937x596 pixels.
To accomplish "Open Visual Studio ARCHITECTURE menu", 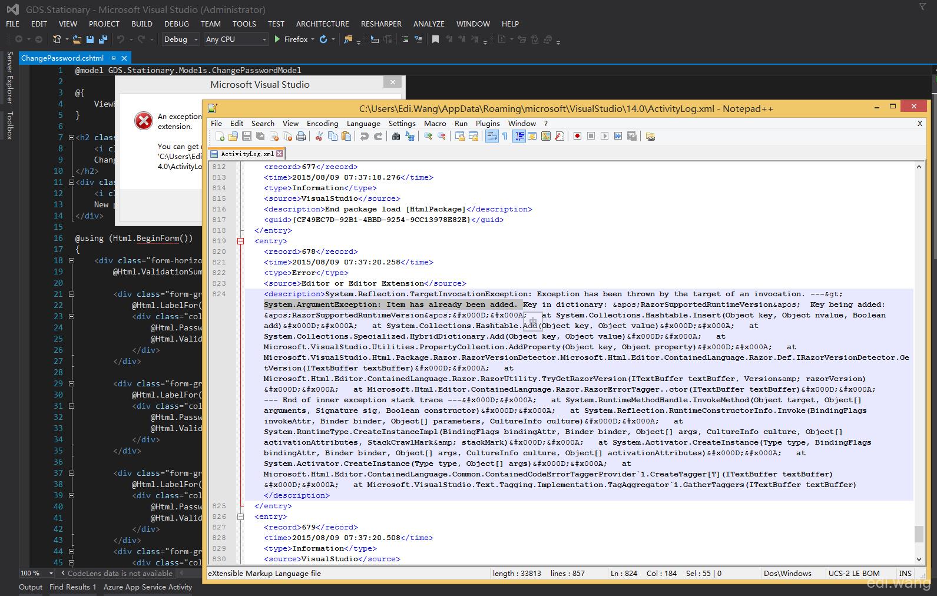I will [322, 24].
